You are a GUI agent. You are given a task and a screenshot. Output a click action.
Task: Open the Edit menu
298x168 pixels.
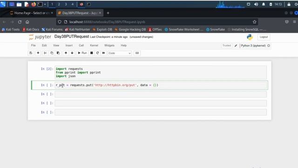(x=44, y=45)
